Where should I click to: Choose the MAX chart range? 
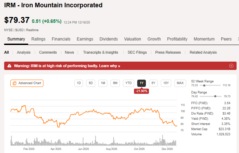[180, 83]
